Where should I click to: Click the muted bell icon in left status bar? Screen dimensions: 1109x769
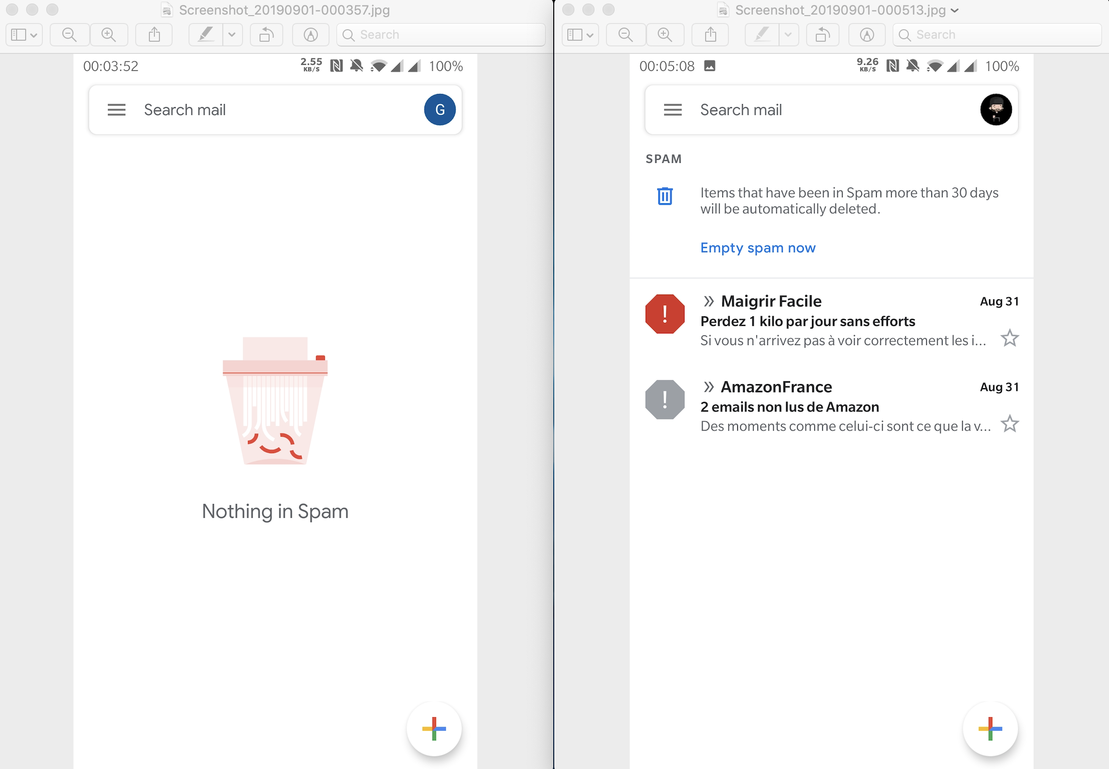(357, 65)
